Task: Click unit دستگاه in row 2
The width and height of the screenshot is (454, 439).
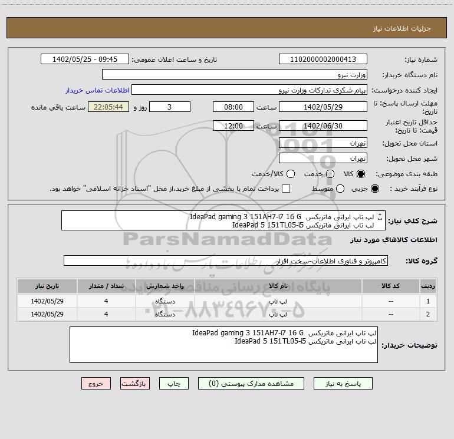Action: pos(165,314)
